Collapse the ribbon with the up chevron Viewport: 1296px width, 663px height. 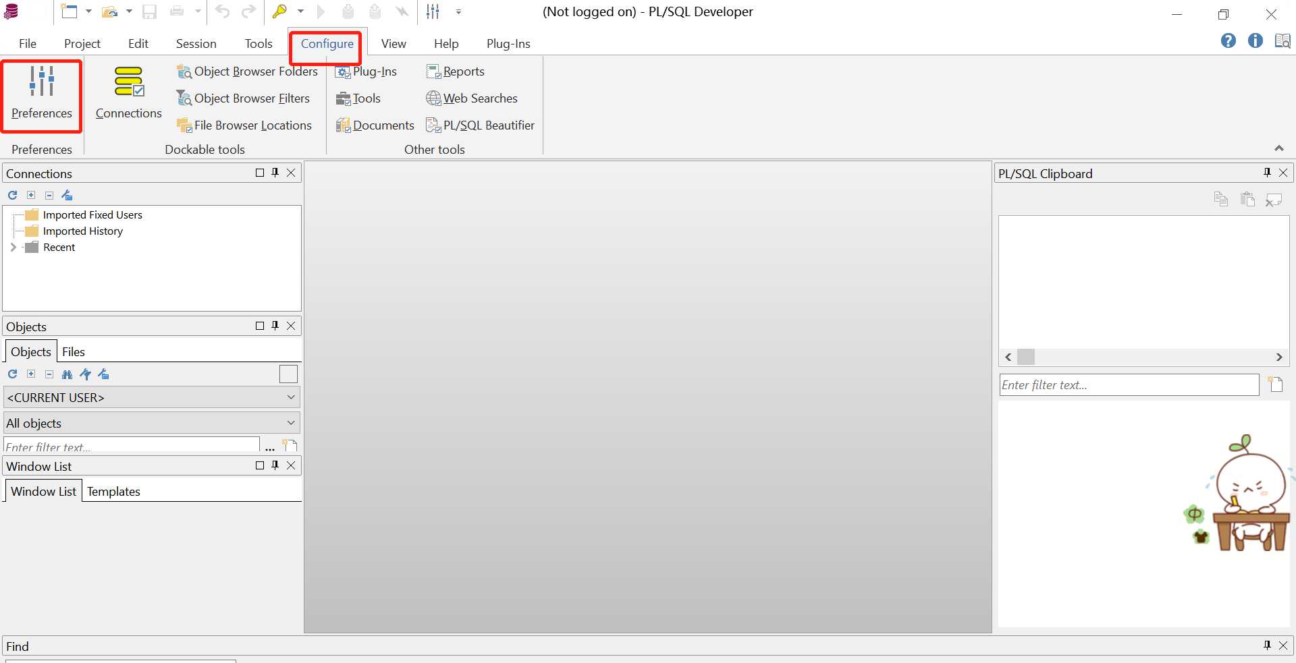pos(1278,148)
